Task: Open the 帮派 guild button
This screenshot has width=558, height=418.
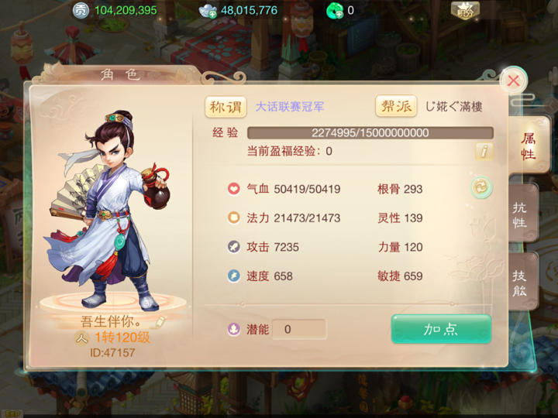Action: (x=396, y=106)
